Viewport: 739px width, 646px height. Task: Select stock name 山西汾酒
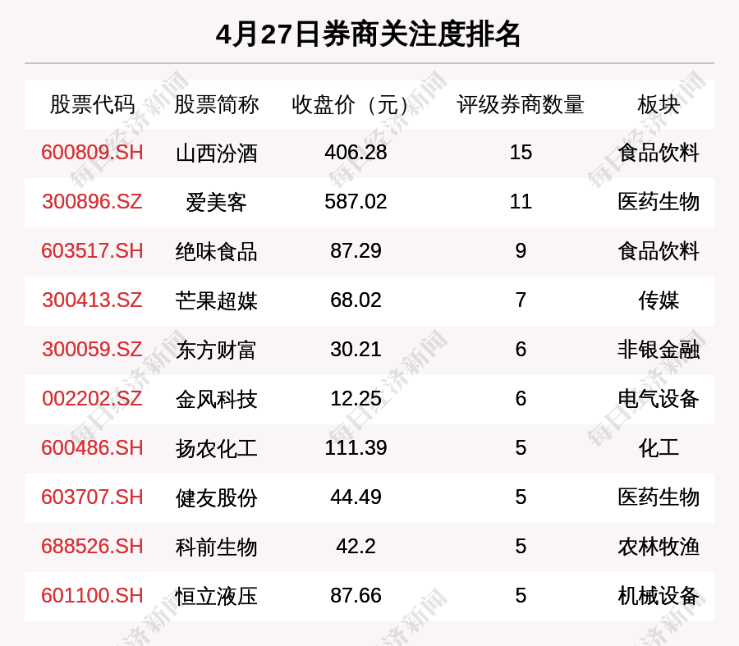point(216,153)
